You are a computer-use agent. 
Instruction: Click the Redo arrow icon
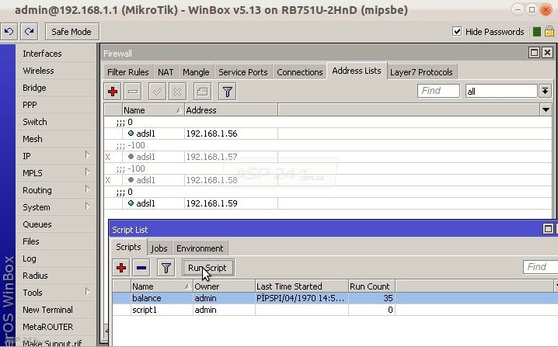pos(30,32)
